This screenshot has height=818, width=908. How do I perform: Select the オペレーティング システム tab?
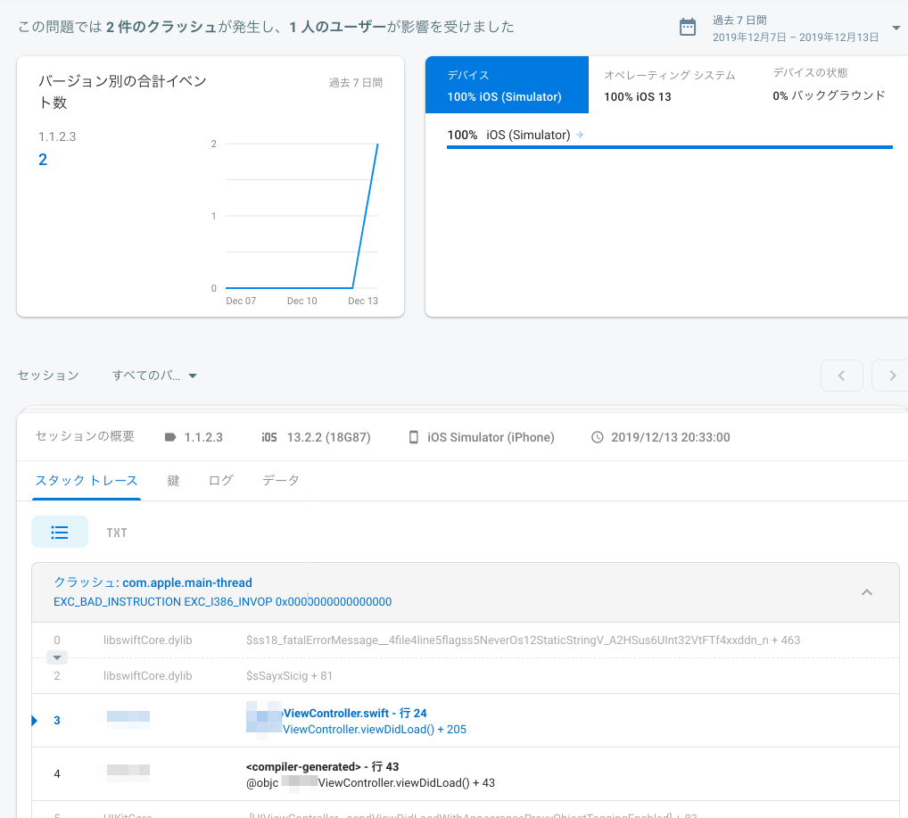671,85
